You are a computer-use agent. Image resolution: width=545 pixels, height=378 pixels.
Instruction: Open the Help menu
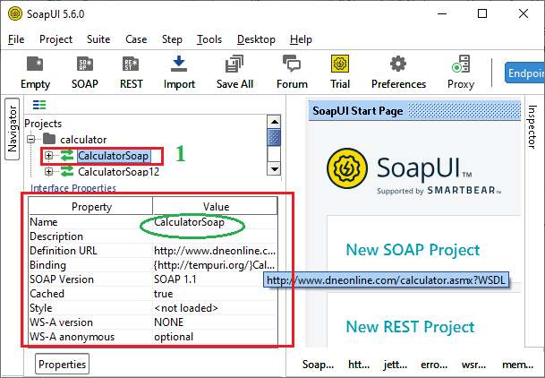(x=301, y=39)
